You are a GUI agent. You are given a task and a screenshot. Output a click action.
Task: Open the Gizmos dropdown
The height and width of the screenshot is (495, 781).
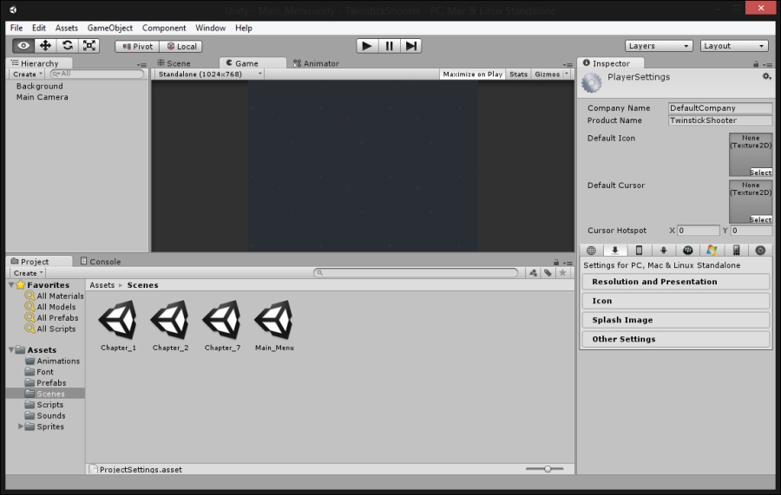coord(551,75)
